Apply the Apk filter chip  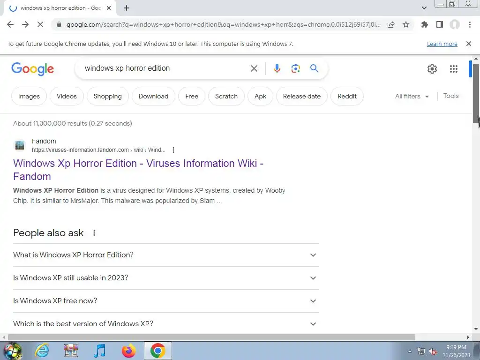tap(260, 96)
